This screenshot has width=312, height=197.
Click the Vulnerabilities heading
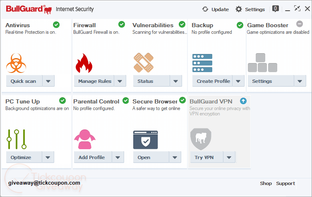(153, 25)
